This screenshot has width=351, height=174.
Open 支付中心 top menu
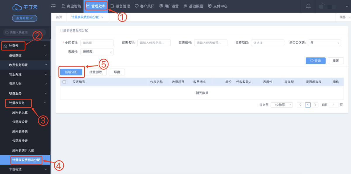[218, 6]
